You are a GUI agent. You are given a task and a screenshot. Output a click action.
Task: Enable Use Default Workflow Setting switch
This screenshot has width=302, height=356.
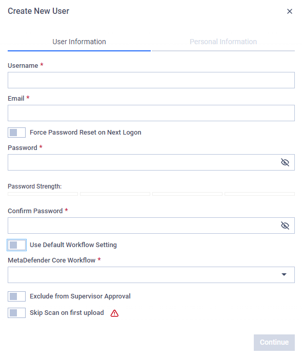(16, 245)
